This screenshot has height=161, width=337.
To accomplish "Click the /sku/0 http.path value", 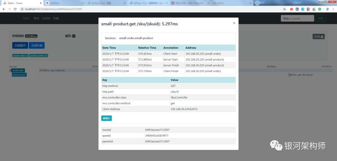I will [174, 91].
